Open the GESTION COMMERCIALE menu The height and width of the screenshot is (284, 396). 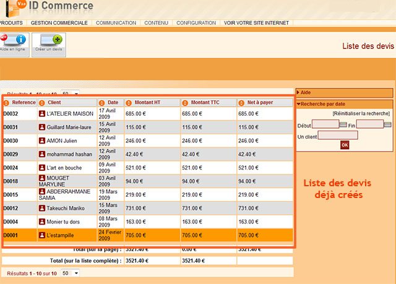(59, 23)
